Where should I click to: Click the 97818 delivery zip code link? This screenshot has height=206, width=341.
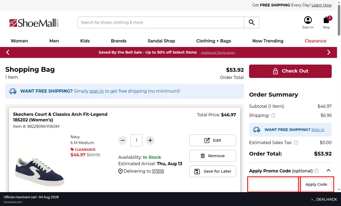point(158,171)
